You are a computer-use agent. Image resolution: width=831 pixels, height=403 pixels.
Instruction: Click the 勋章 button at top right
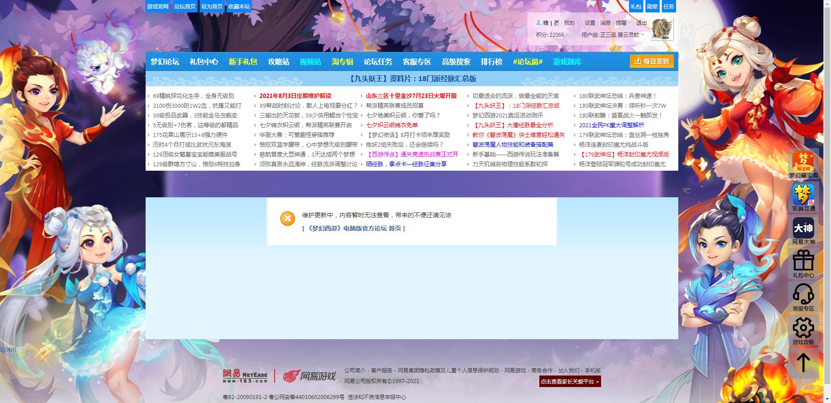coord(652,6)
